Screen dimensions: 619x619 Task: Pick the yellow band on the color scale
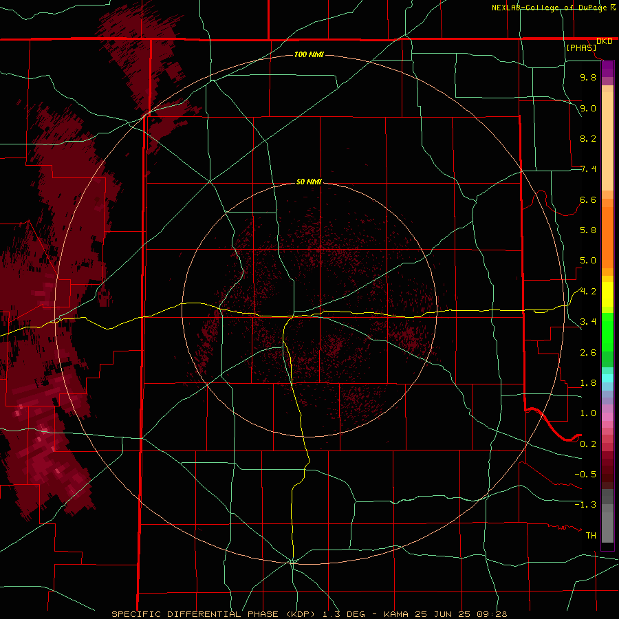[x=607, y=294]
